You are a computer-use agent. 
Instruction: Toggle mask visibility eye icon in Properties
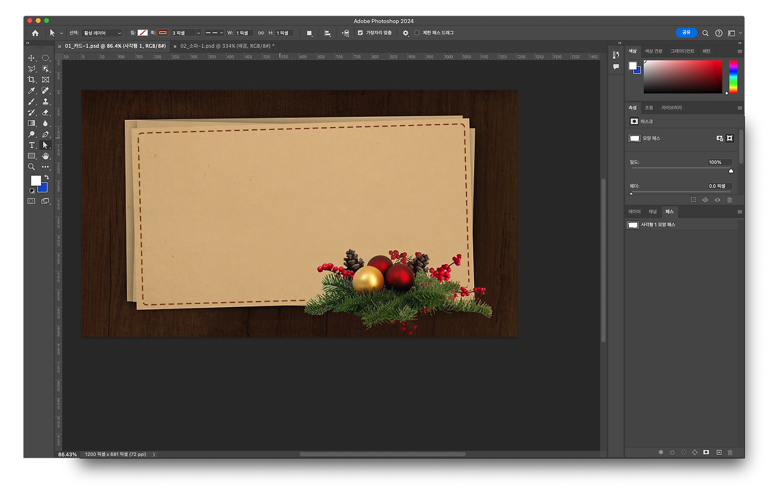[x=717, y=200]
